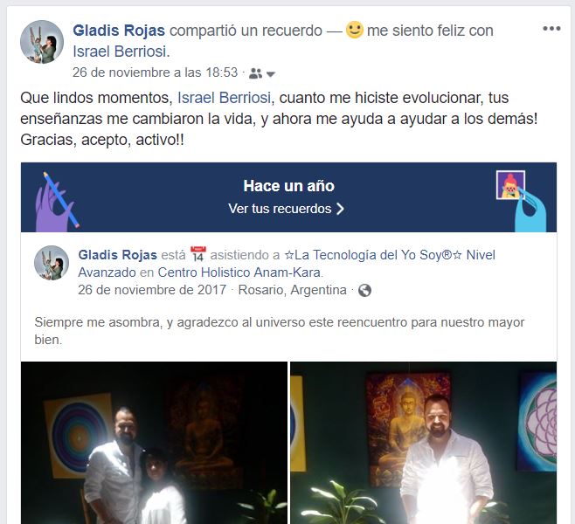Image resolution: width=575 pixels, height=524 pixels.
Task: Click the hand holding pencil illustration
Action: pos(57,202)
